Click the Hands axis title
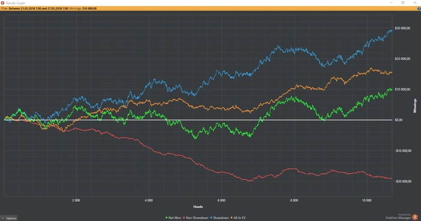The width and height of the screenshot is (421, 221). point(198,207)
